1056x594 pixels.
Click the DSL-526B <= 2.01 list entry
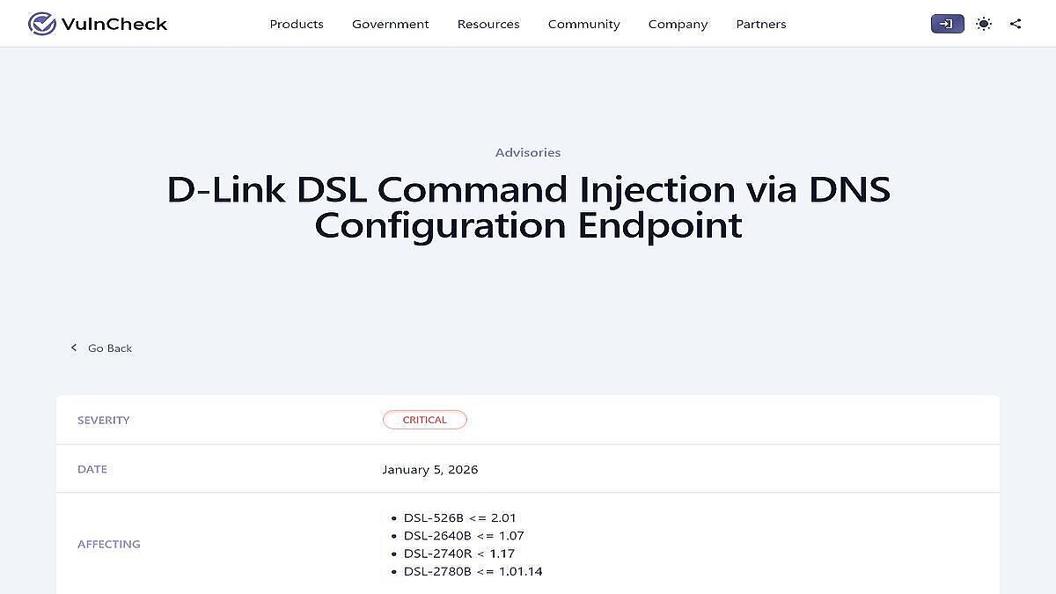(x=459, y=517)
